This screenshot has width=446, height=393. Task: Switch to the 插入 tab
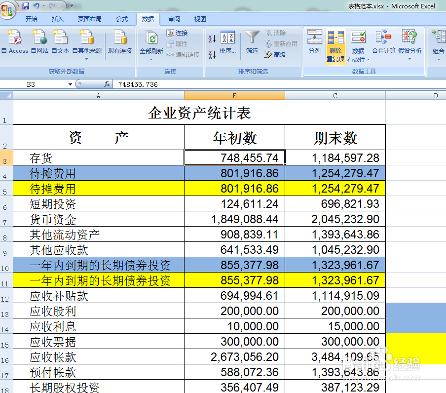click(x=57, y=19)
